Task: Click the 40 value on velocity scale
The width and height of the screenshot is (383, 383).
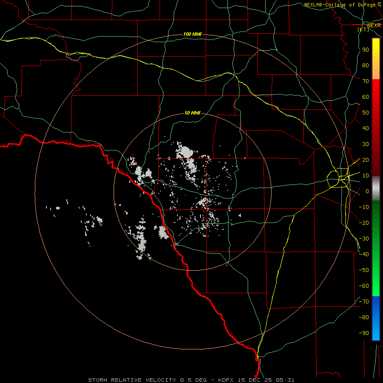Action: point(366,129)
